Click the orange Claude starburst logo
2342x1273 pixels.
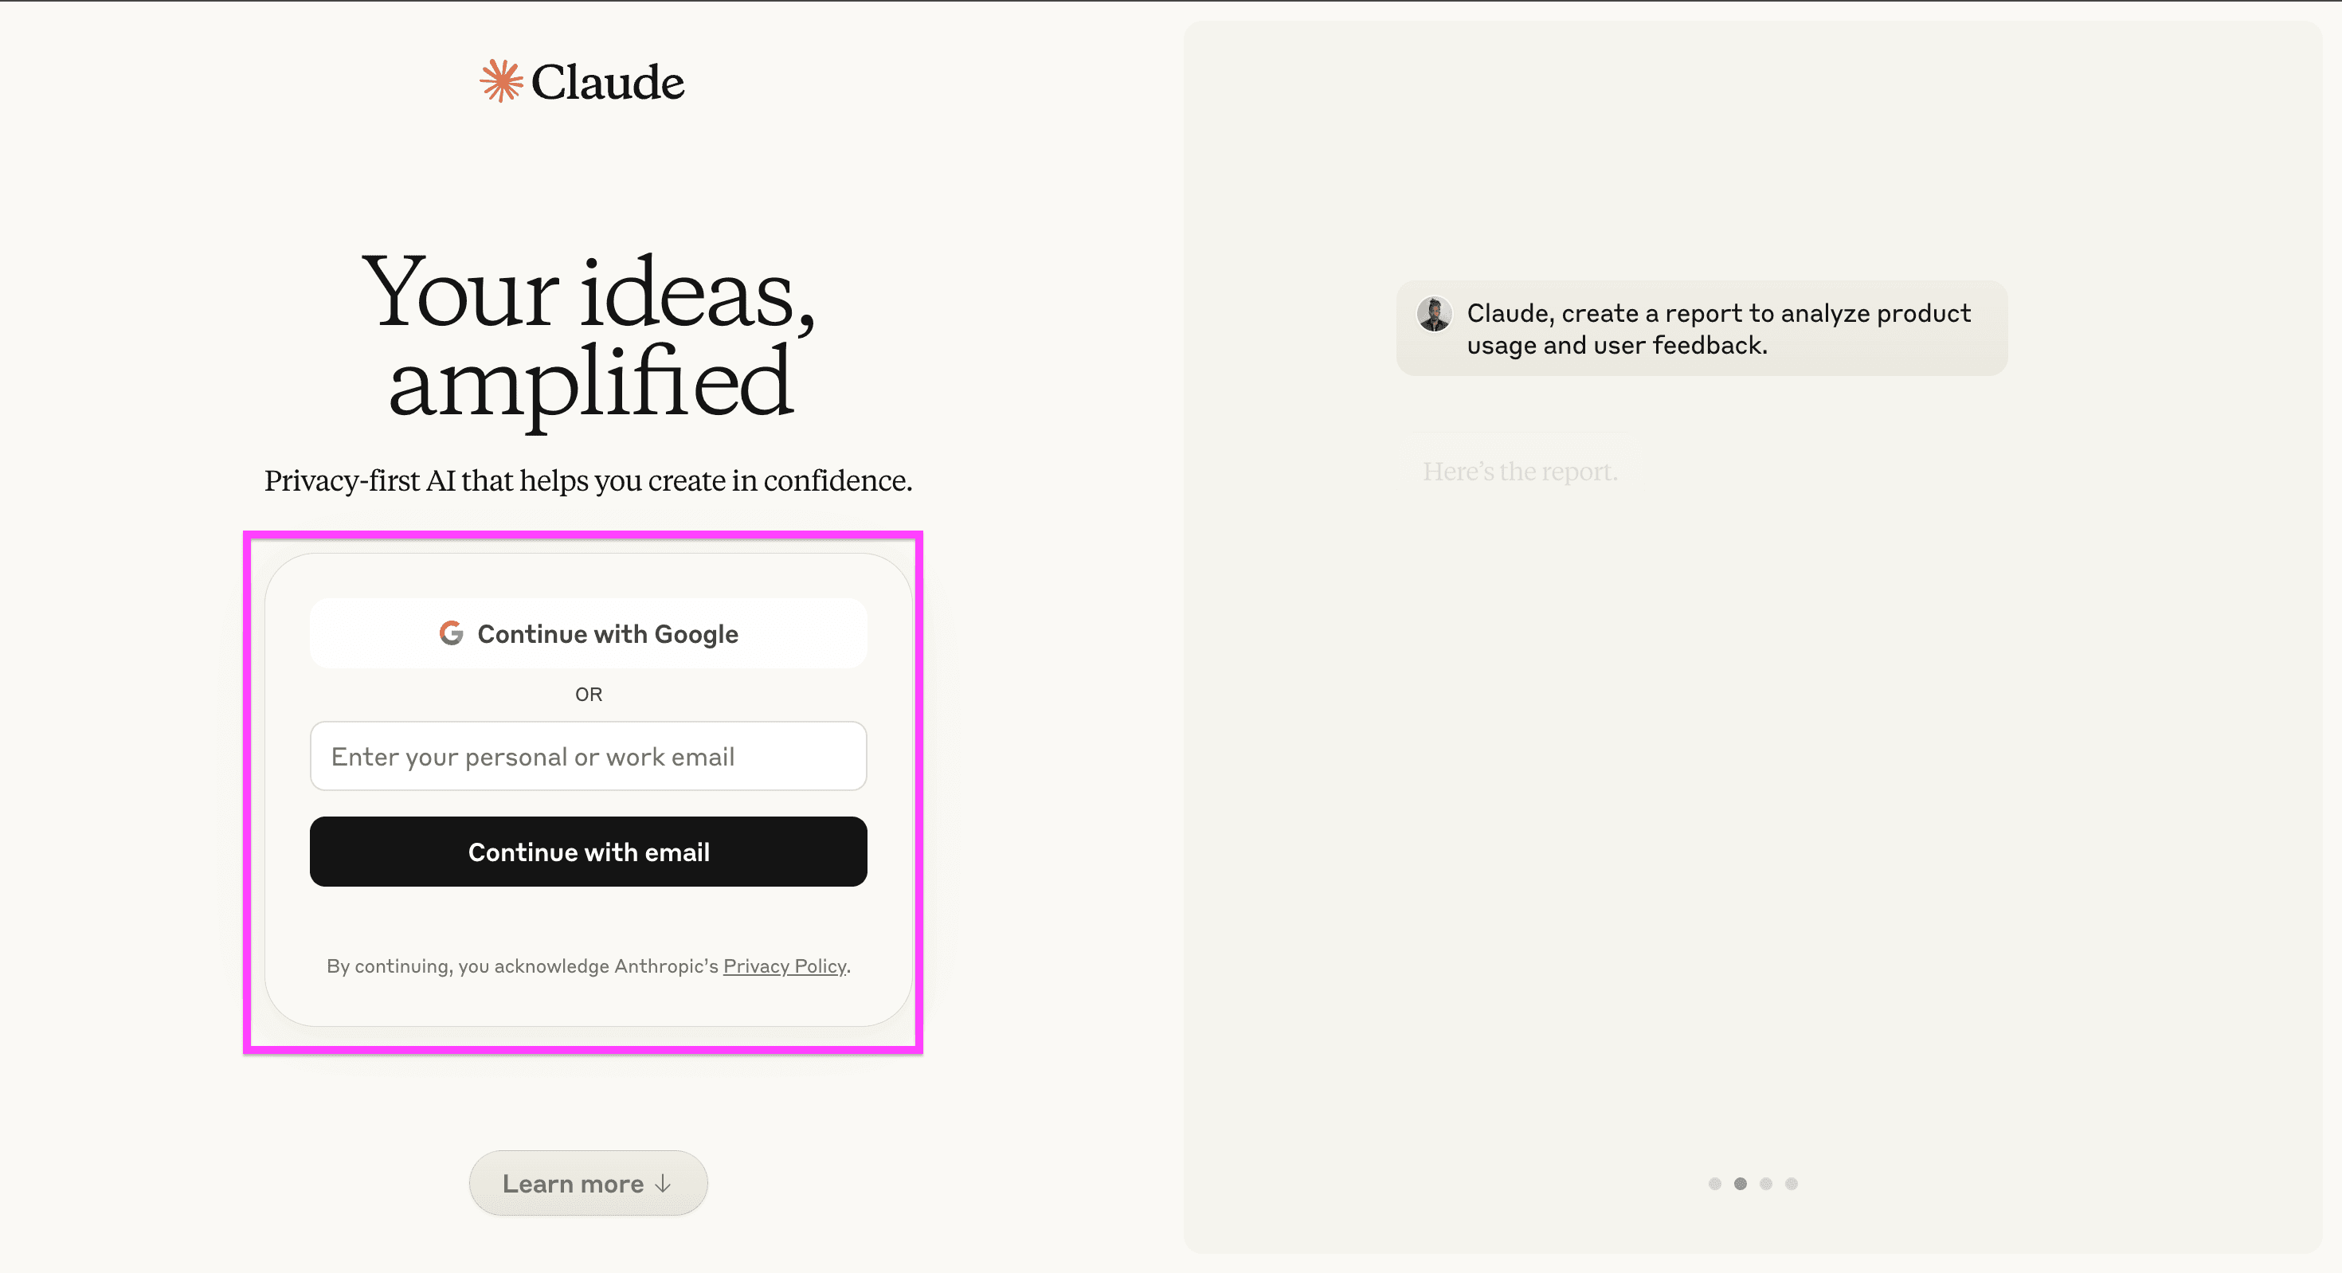click(501, 82)
